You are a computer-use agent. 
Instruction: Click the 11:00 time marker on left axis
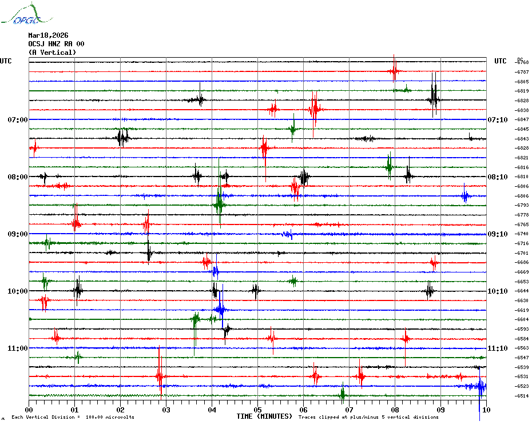[18, 348]
